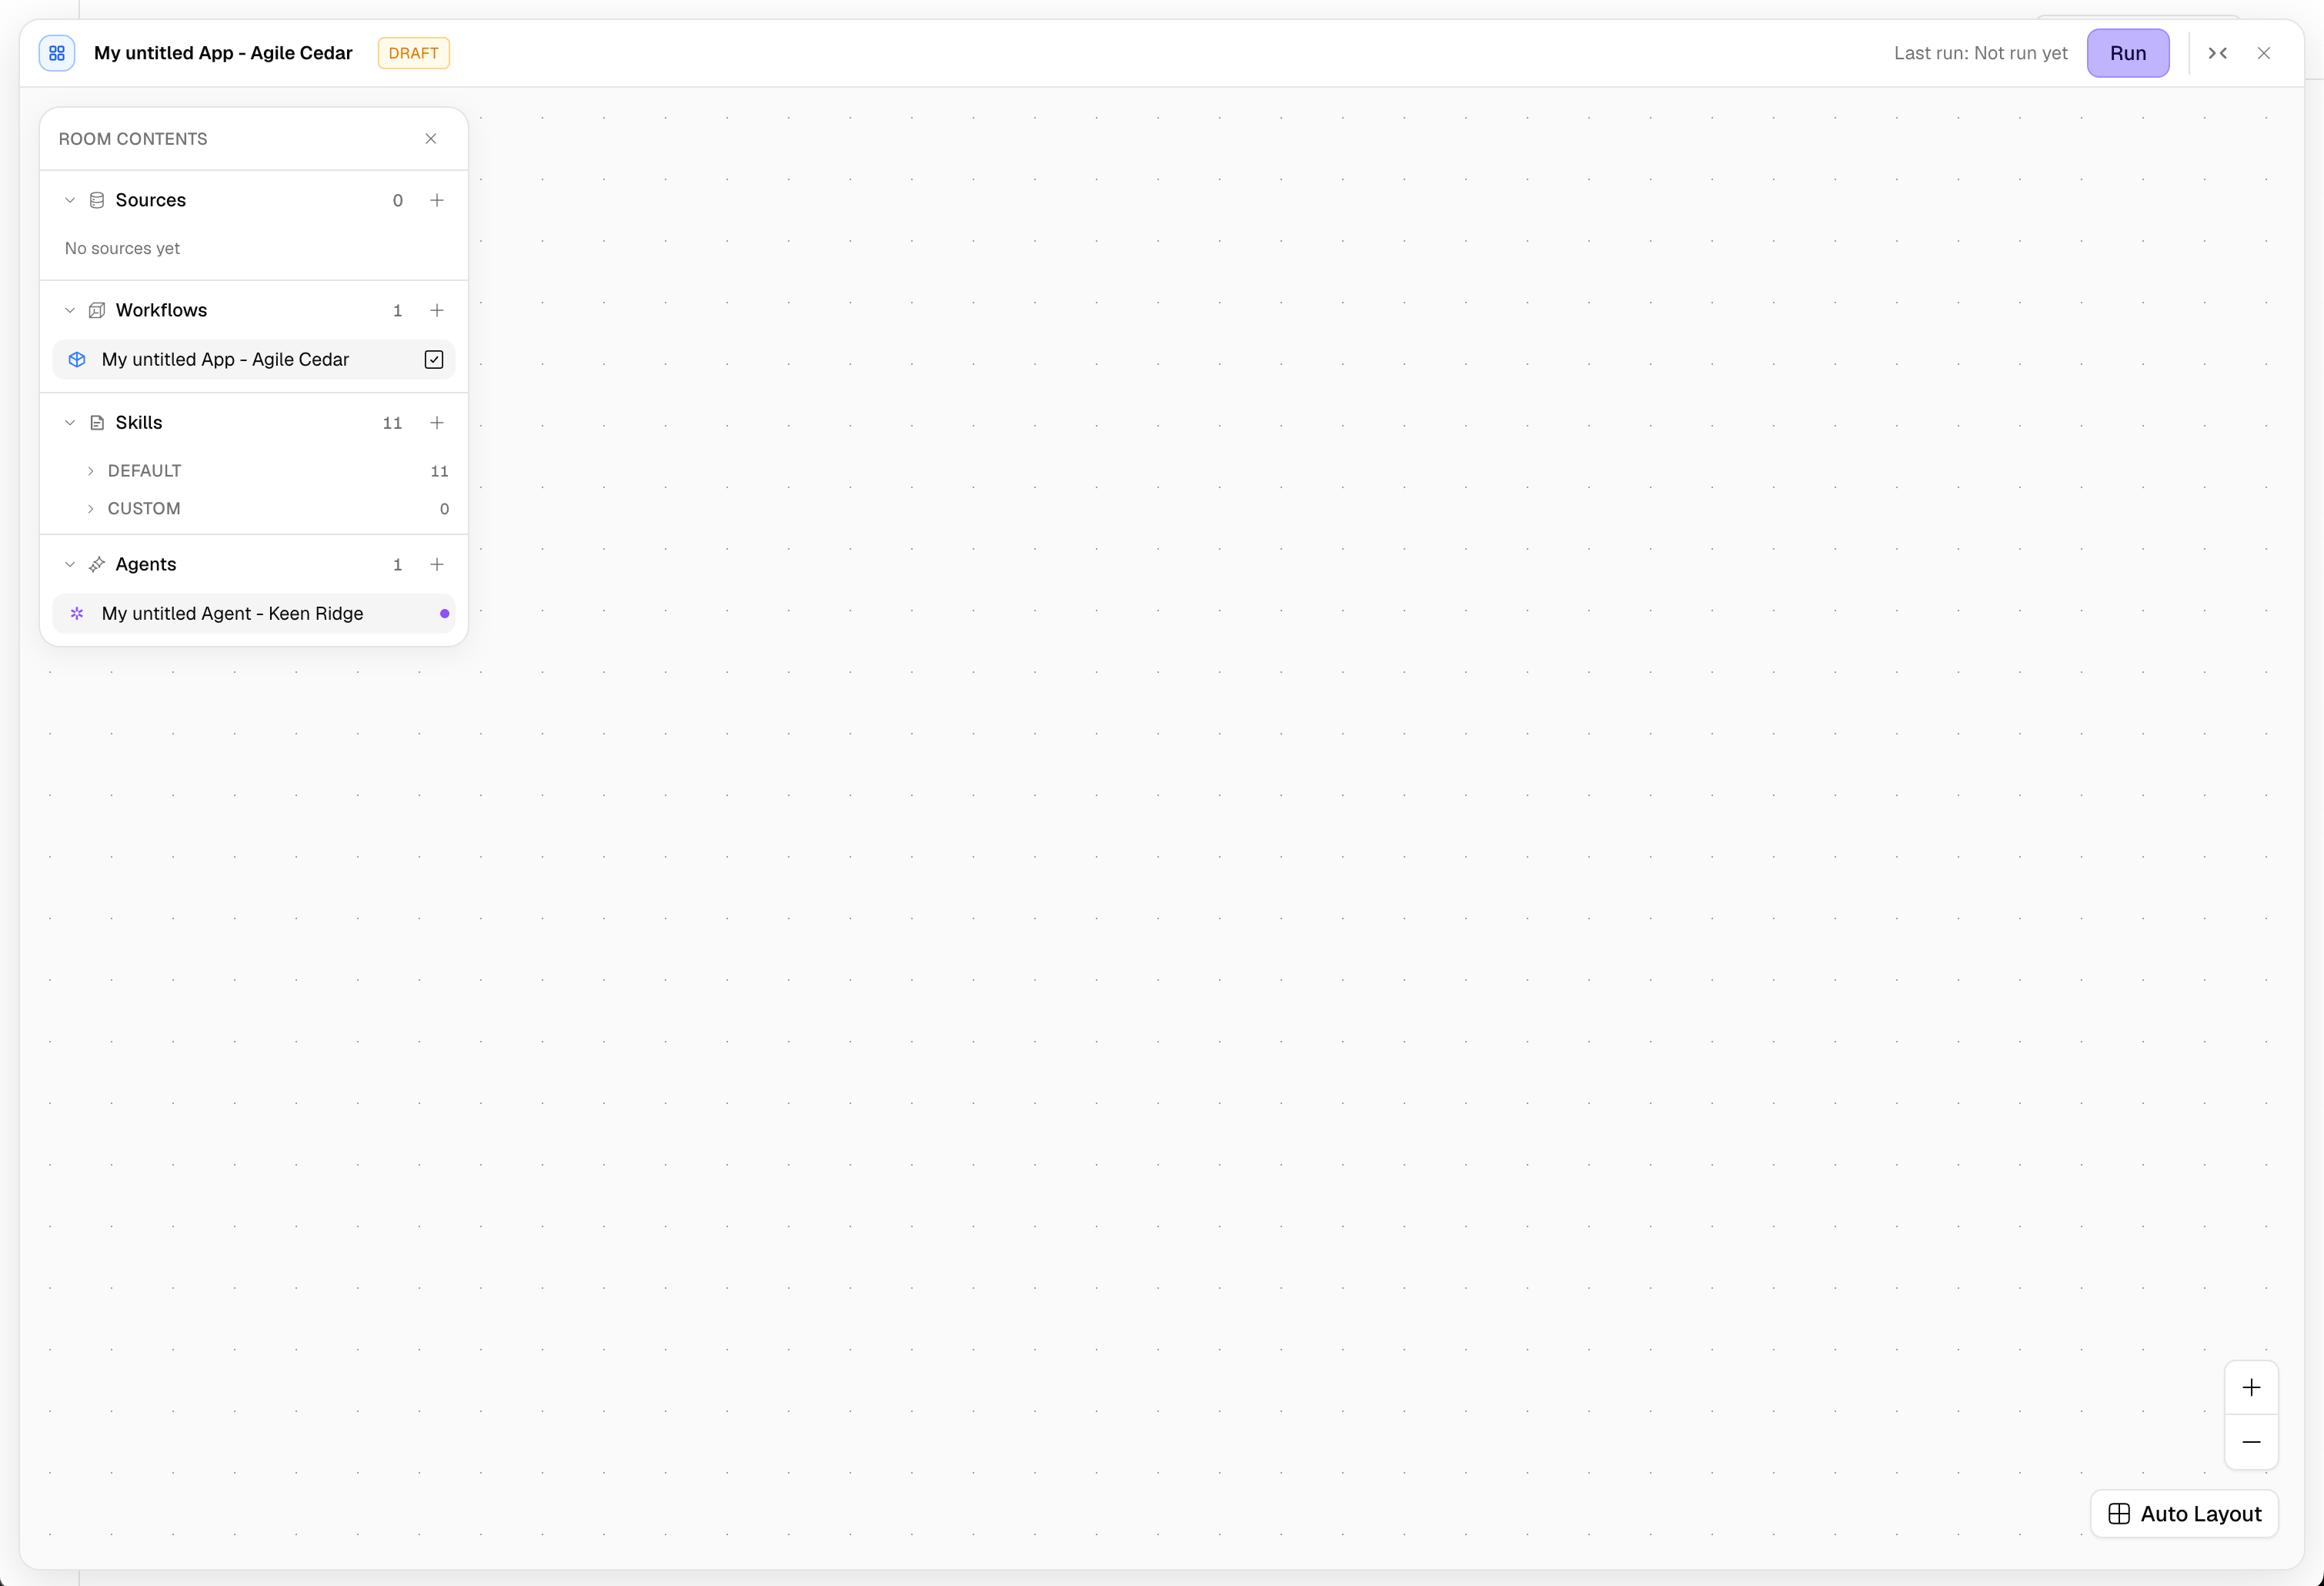Screen dimensions: 2324x1586
Task: Click the Workflows section icon
Action: (97, 310)
